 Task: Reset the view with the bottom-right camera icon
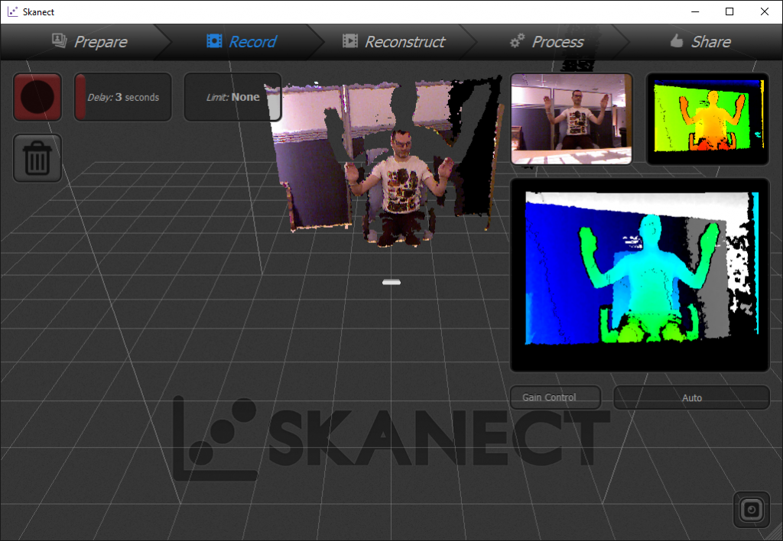752,510
